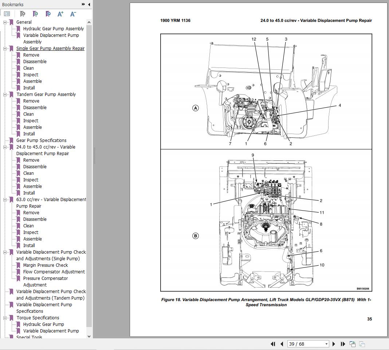Open 63.0 cc/rev Variable Displacement Pump Repair bookmark
The image size is (389, 350).
pos(51,203)
